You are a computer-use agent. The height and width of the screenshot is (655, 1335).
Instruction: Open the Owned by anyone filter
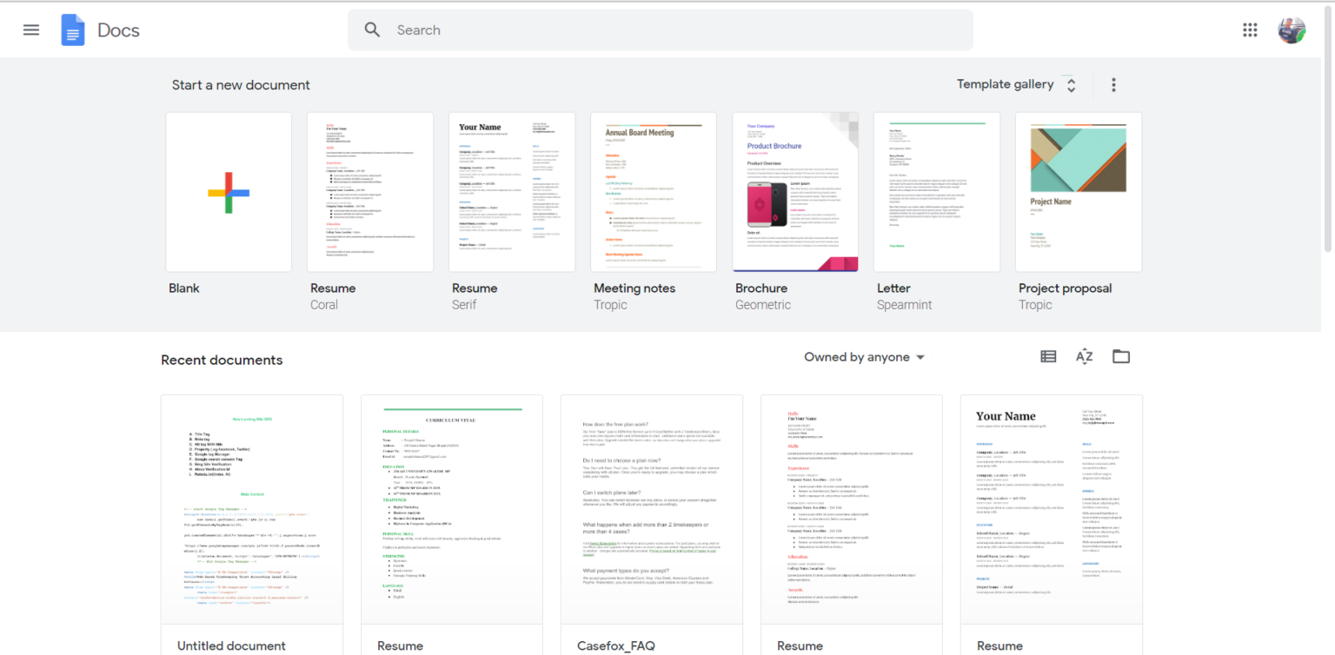point(863,356)
